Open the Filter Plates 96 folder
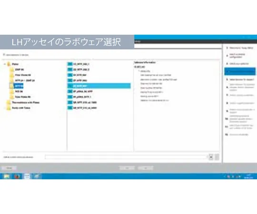This screenshot has height=214, width=257. (23, 75)
